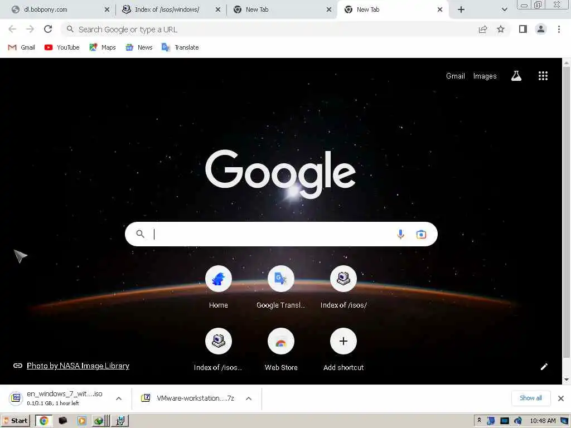Customize this page with the pencil icon
571x428 pixels.
544,367
